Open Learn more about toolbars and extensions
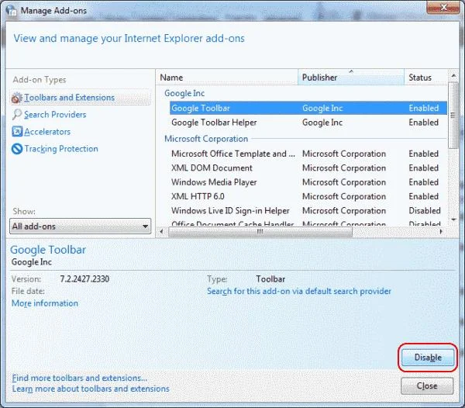465x408 pixels. (91, 389)
